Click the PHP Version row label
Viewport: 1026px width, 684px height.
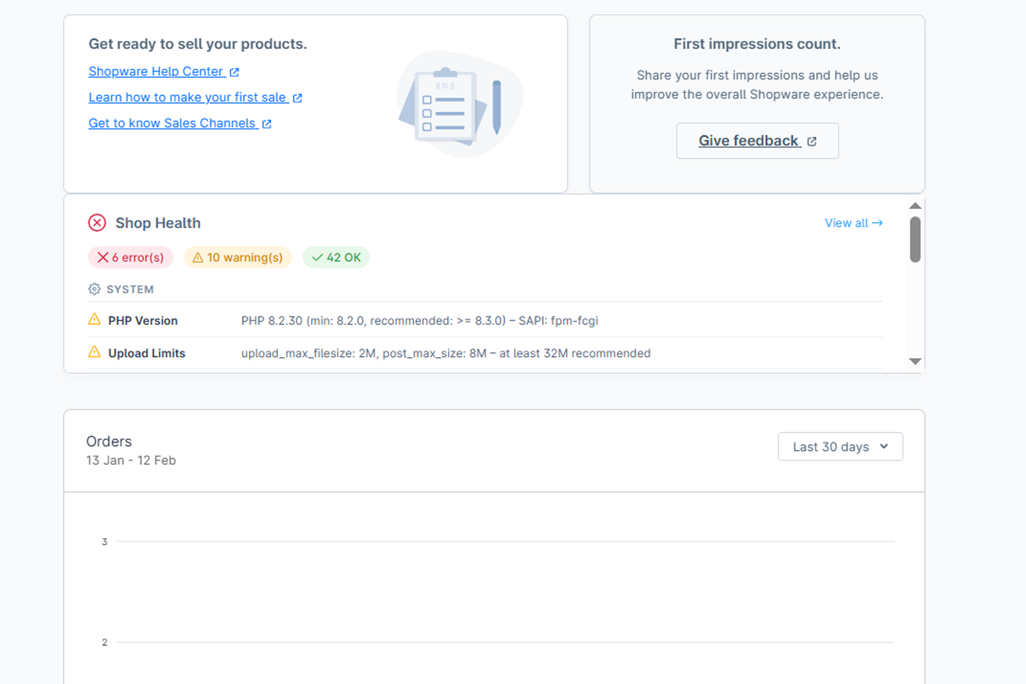(143, 321)
